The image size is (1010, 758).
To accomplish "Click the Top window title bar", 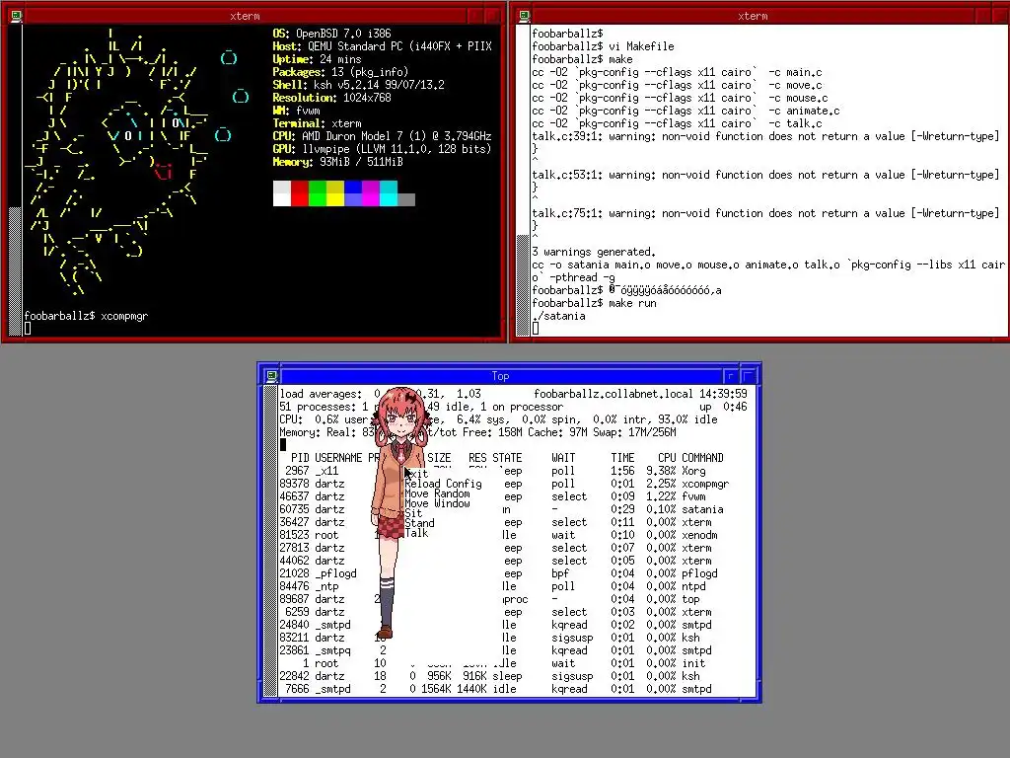I will coord(500,376).
